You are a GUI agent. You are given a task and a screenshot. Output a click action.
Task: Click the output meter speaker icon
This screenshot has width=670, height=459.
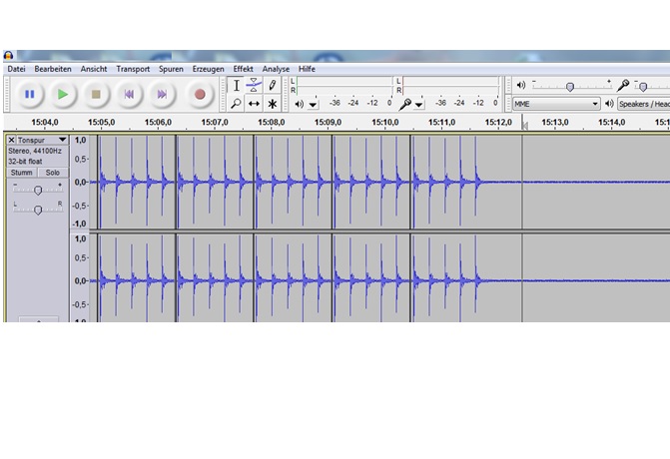pos(300,104)
